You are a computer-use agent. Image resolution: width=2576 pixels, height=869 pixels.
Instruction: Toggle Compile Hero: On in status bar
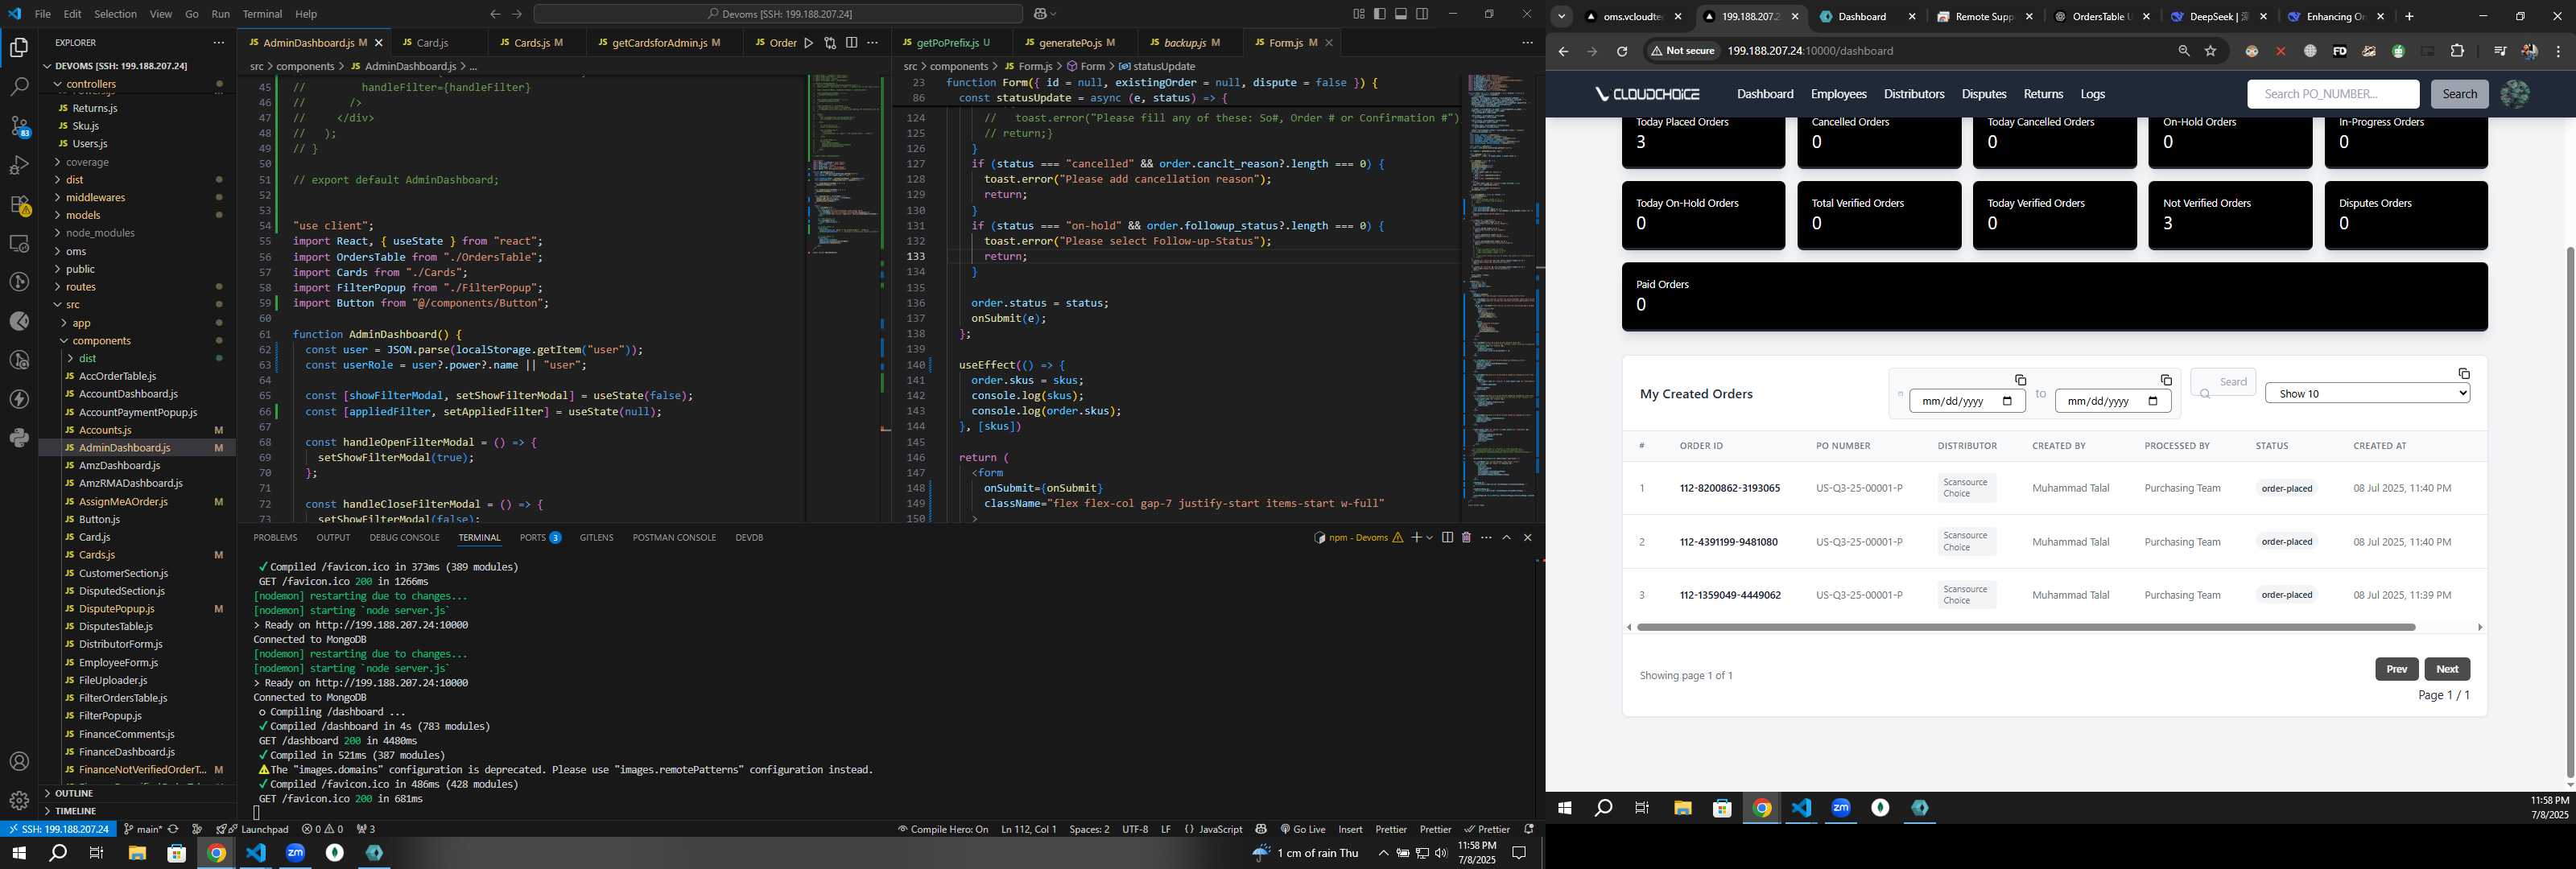(x=943, y=829)
